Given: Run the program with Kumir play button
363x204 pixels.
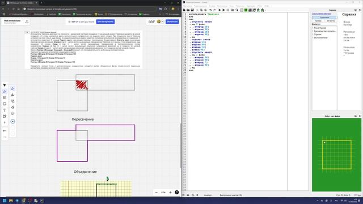Looking at the screenshot, I should point(220,10).
